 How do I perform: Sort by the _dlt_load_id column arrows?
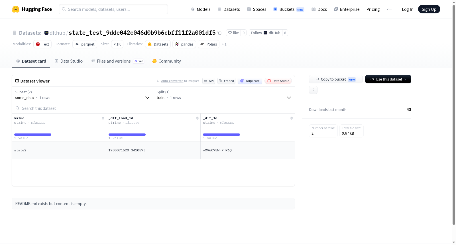197,118
